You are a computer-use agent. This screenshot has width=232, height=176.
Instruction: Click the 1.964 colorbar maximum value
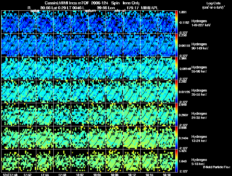click(183, 58)
